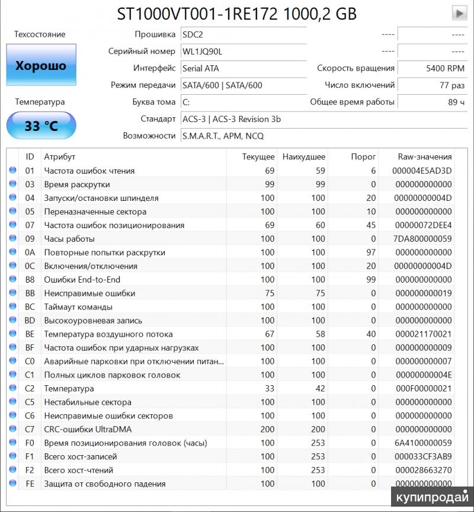Click the Хорошо health status button
The image size is (474, 512).
[x=41, y=65]
